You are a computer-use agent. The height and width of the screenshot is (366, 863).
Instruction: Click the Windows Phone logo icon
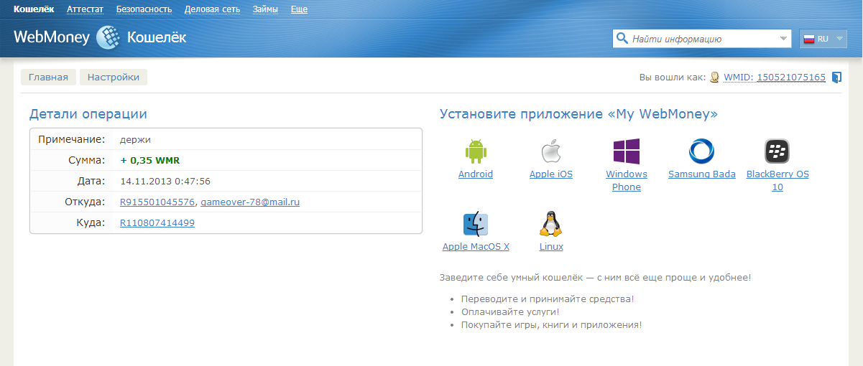(627, 151)
